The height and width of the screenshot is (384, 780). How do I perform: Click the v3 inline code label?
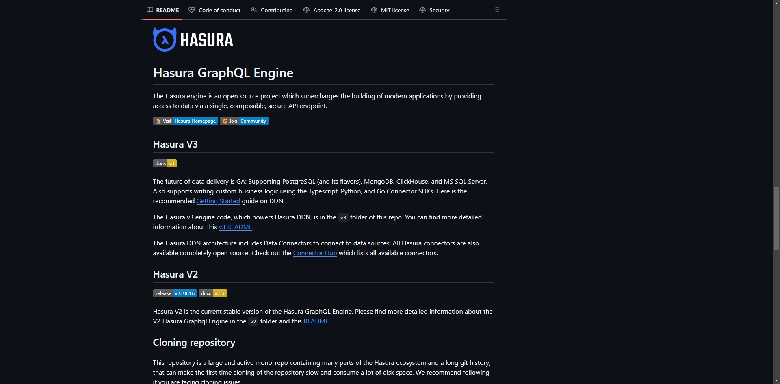[x=343, y=217]
